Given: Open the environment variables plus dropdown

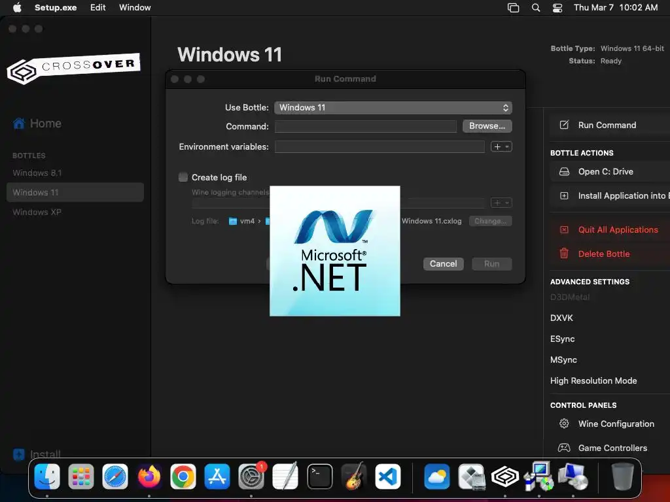Looking at the screenshot, I should [501, 146].
